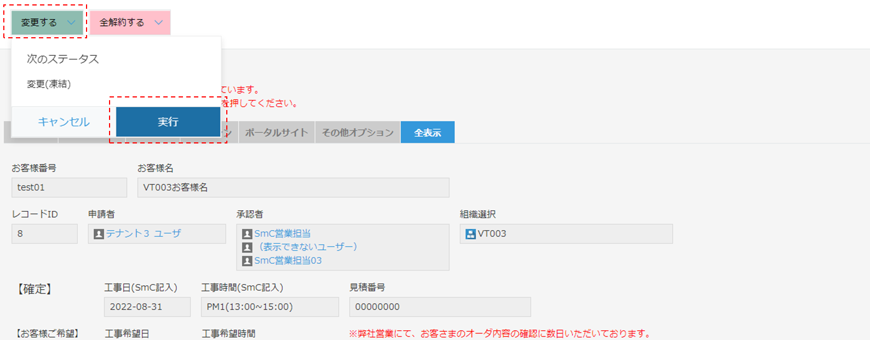
Task: Click the organization icon beside VT003
Action: point(470,234)
